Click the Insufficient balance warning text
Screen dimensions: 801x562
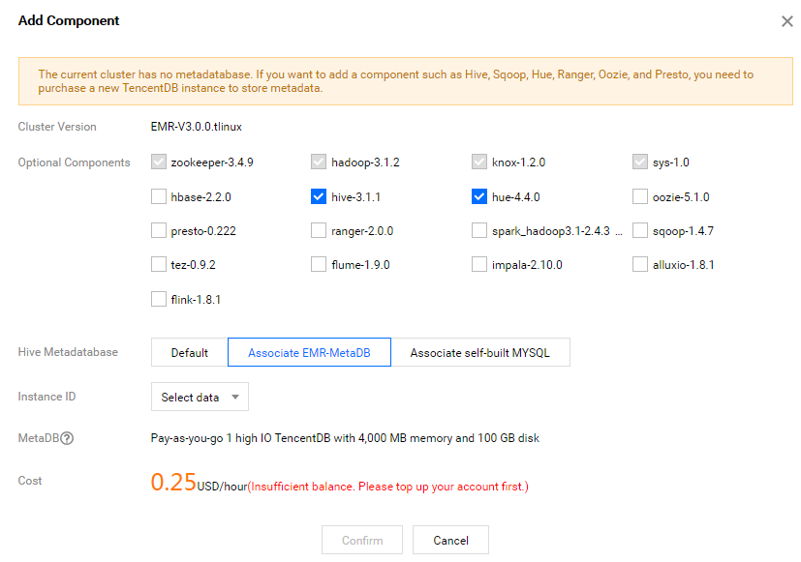coord(388,487)
